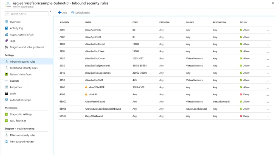Open the ellipsis menu for allowAppPort1
This screenshot has height=155, width=276.
[x=267, y=38]
